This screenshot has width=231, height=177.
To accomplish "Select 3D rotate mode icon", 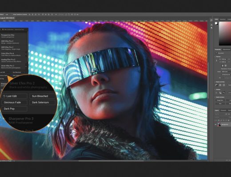I will tap(66, 15).
